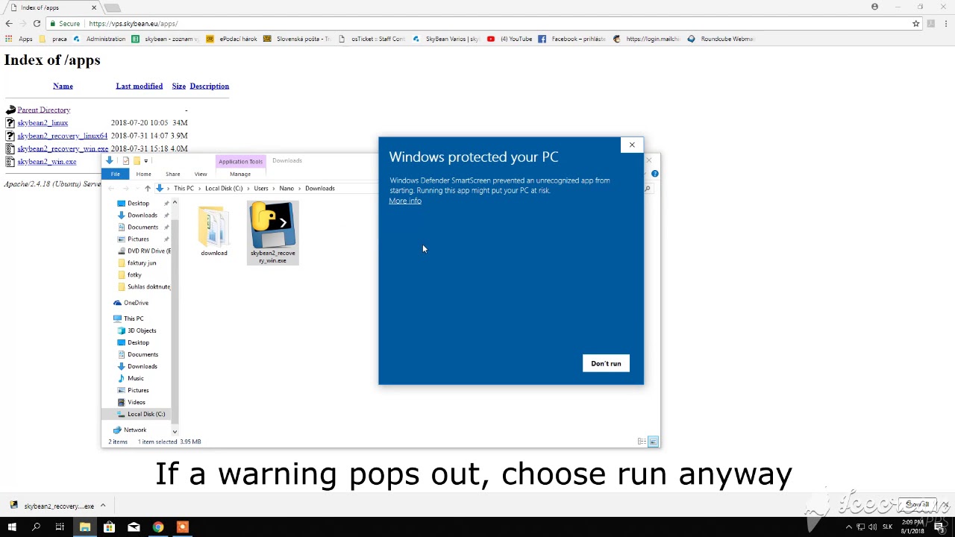Select skybean2_recovery_win.exe file in Explorer

tap(273, 233)
